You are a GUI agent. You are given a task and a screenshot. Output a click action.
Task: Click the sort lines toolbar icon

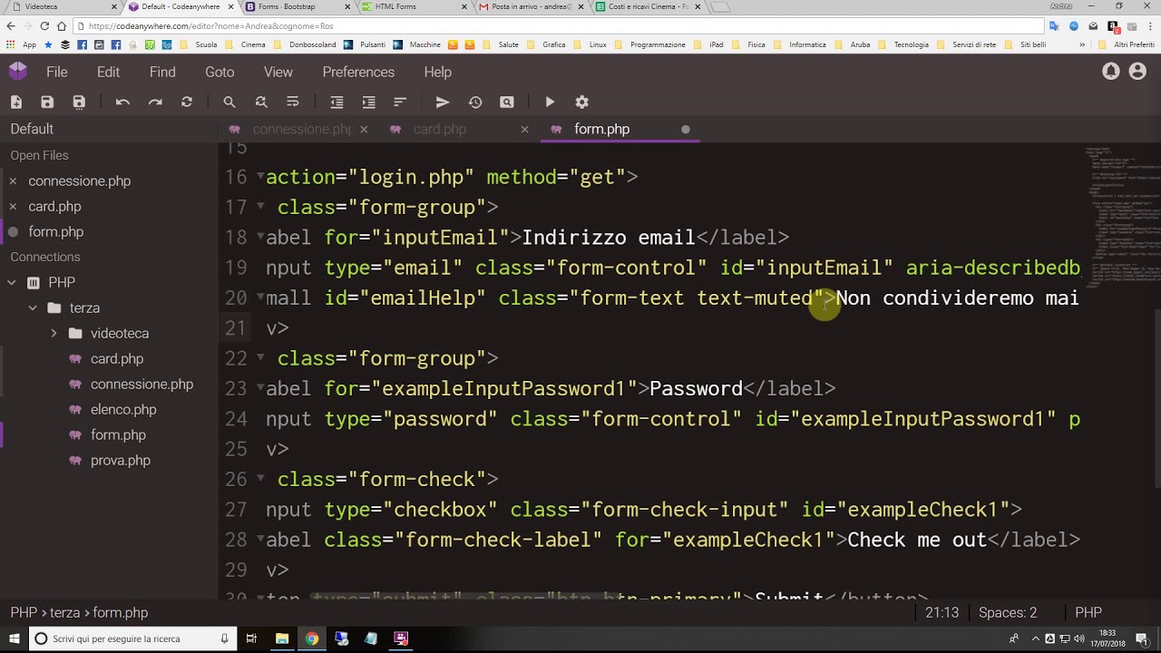[400, 102]
